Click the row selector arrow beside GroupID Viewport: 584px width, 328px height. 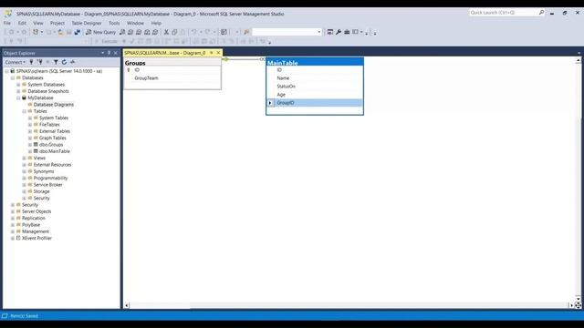click(x=270, y=103)
